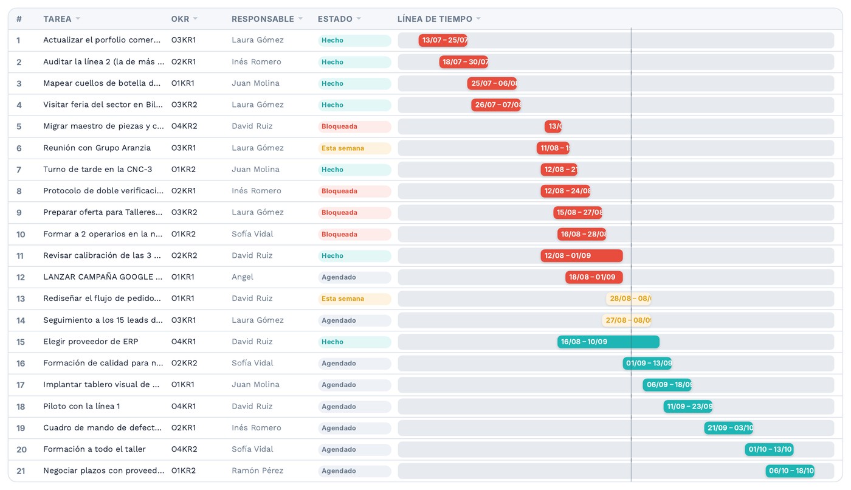
Task: Select the 13/07 – 25/07 timeline bar
Action: click(443, 40)
